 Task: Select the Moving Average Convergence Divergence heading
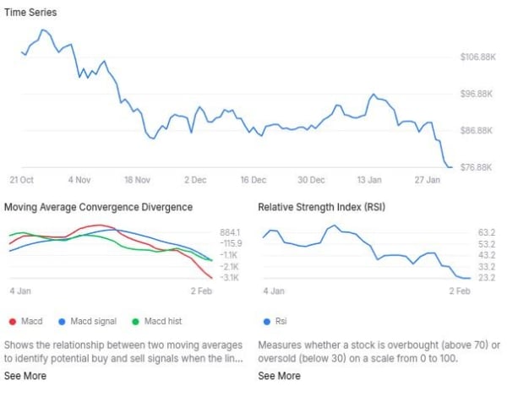(x=99, y=207)
